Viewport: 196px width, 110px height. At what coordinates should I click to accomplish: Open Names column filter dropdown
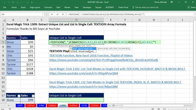(19, 96)
